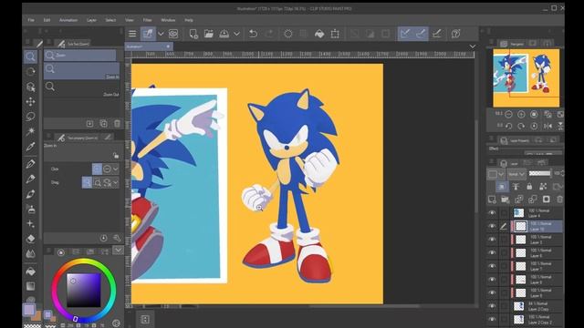This screenshot has height=328, width=584.
Task: Open the hamburger menu in command bar
Action: pyautogui.click(x=132, y=34)
